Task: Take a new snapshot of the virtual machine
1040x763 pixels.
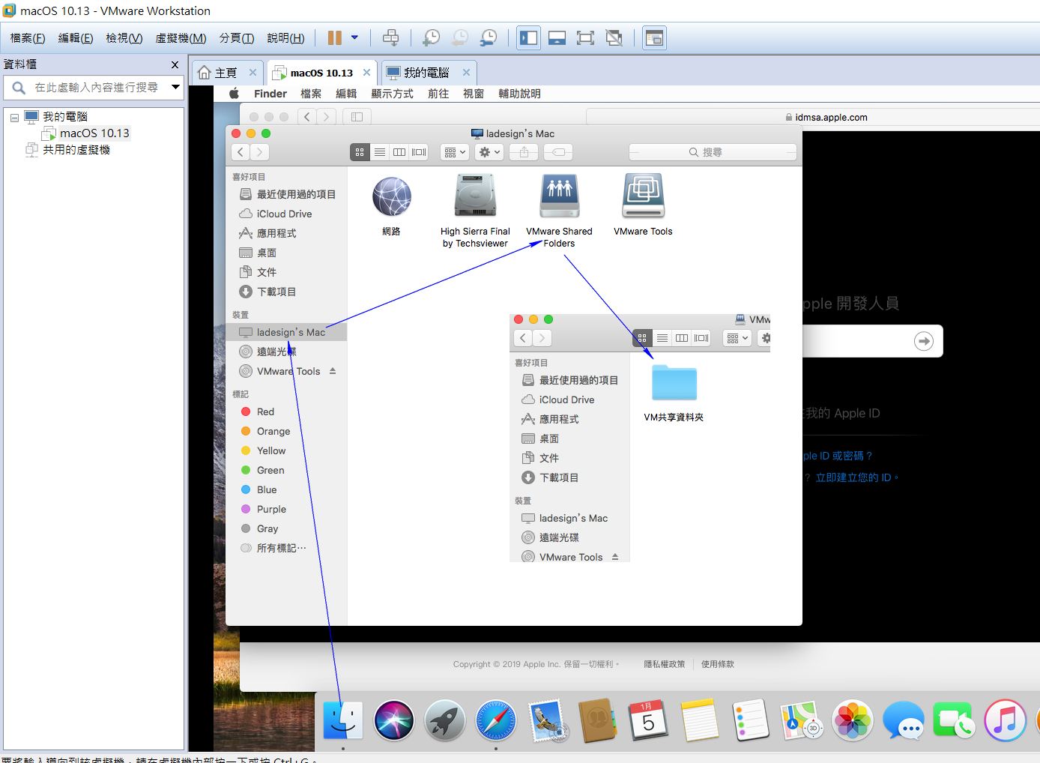Action: click(431, 37)
